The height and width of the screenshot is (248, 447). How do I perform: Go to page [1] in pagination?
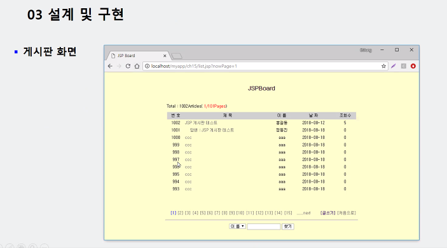[174, 212]
